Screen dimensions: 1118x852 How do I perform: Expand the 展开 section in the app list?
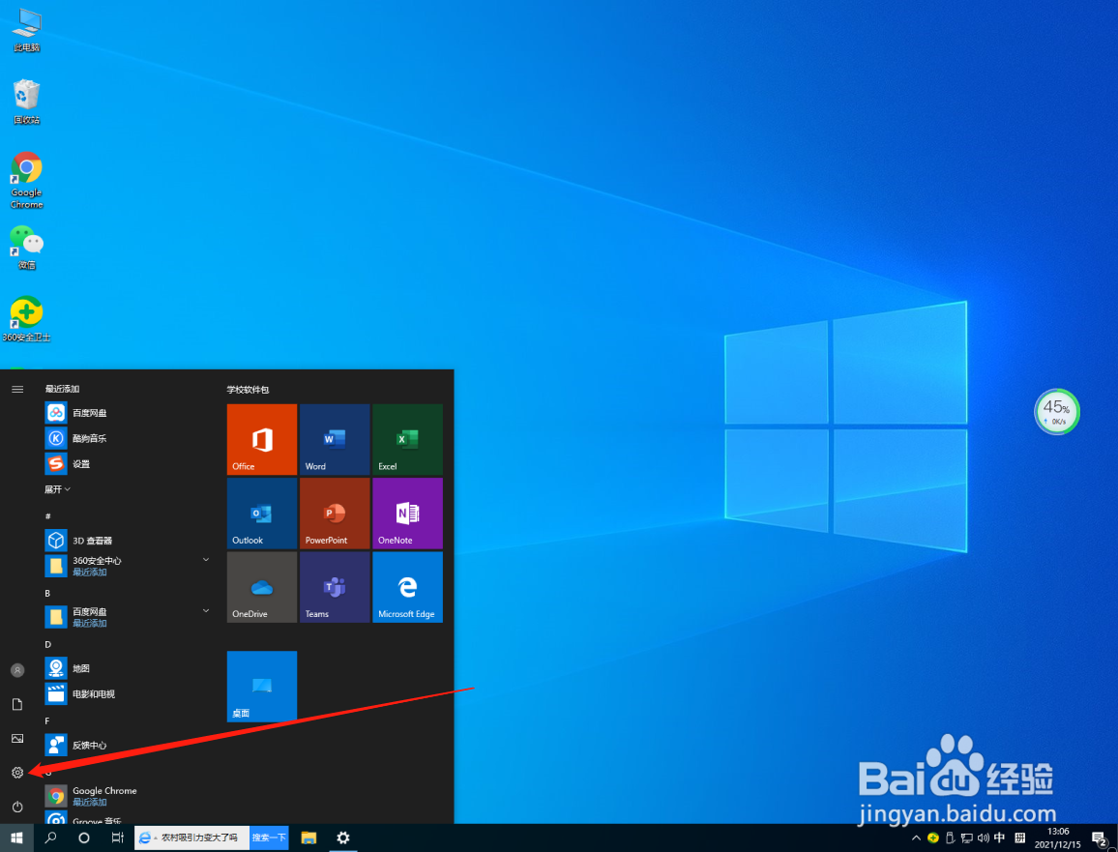pos(58,488)
